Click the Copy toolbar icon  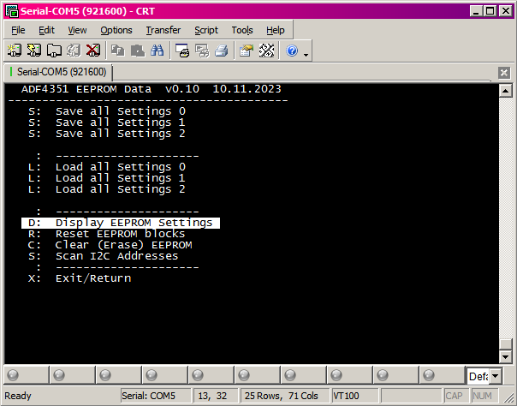pyautogui.click(x=118, y=51)
